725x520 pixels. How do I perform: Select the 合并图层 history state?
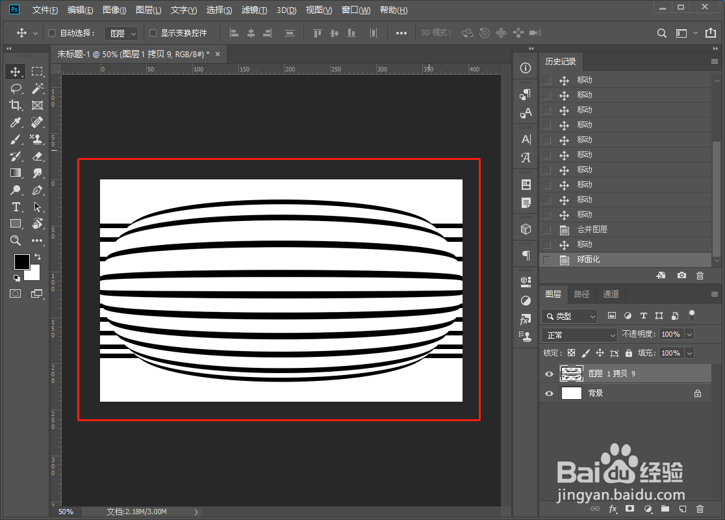(626, 230)
